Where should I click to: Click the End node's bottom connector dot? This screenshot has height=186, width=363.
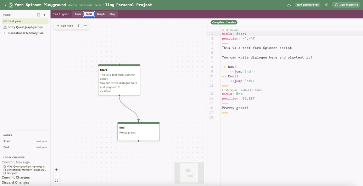click(139, 141)
